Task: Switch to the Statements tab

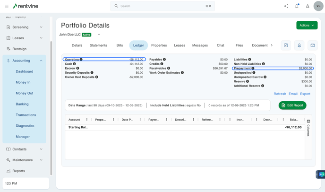Action: coord(98,45)
